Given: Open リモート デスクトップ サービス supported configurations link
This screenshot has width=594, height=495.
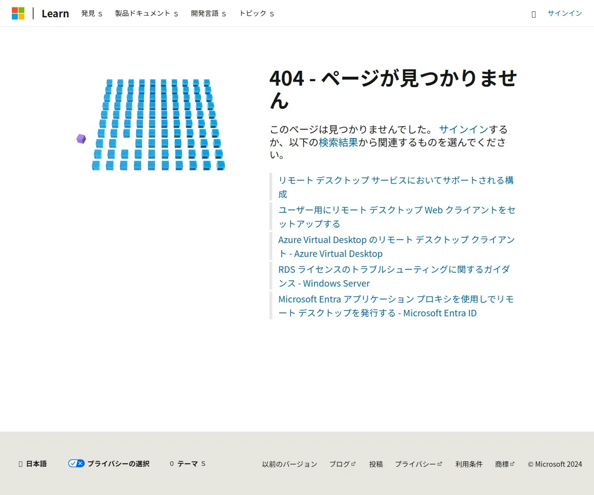Looking at the screenshot, I should click(x=396, y=187).
